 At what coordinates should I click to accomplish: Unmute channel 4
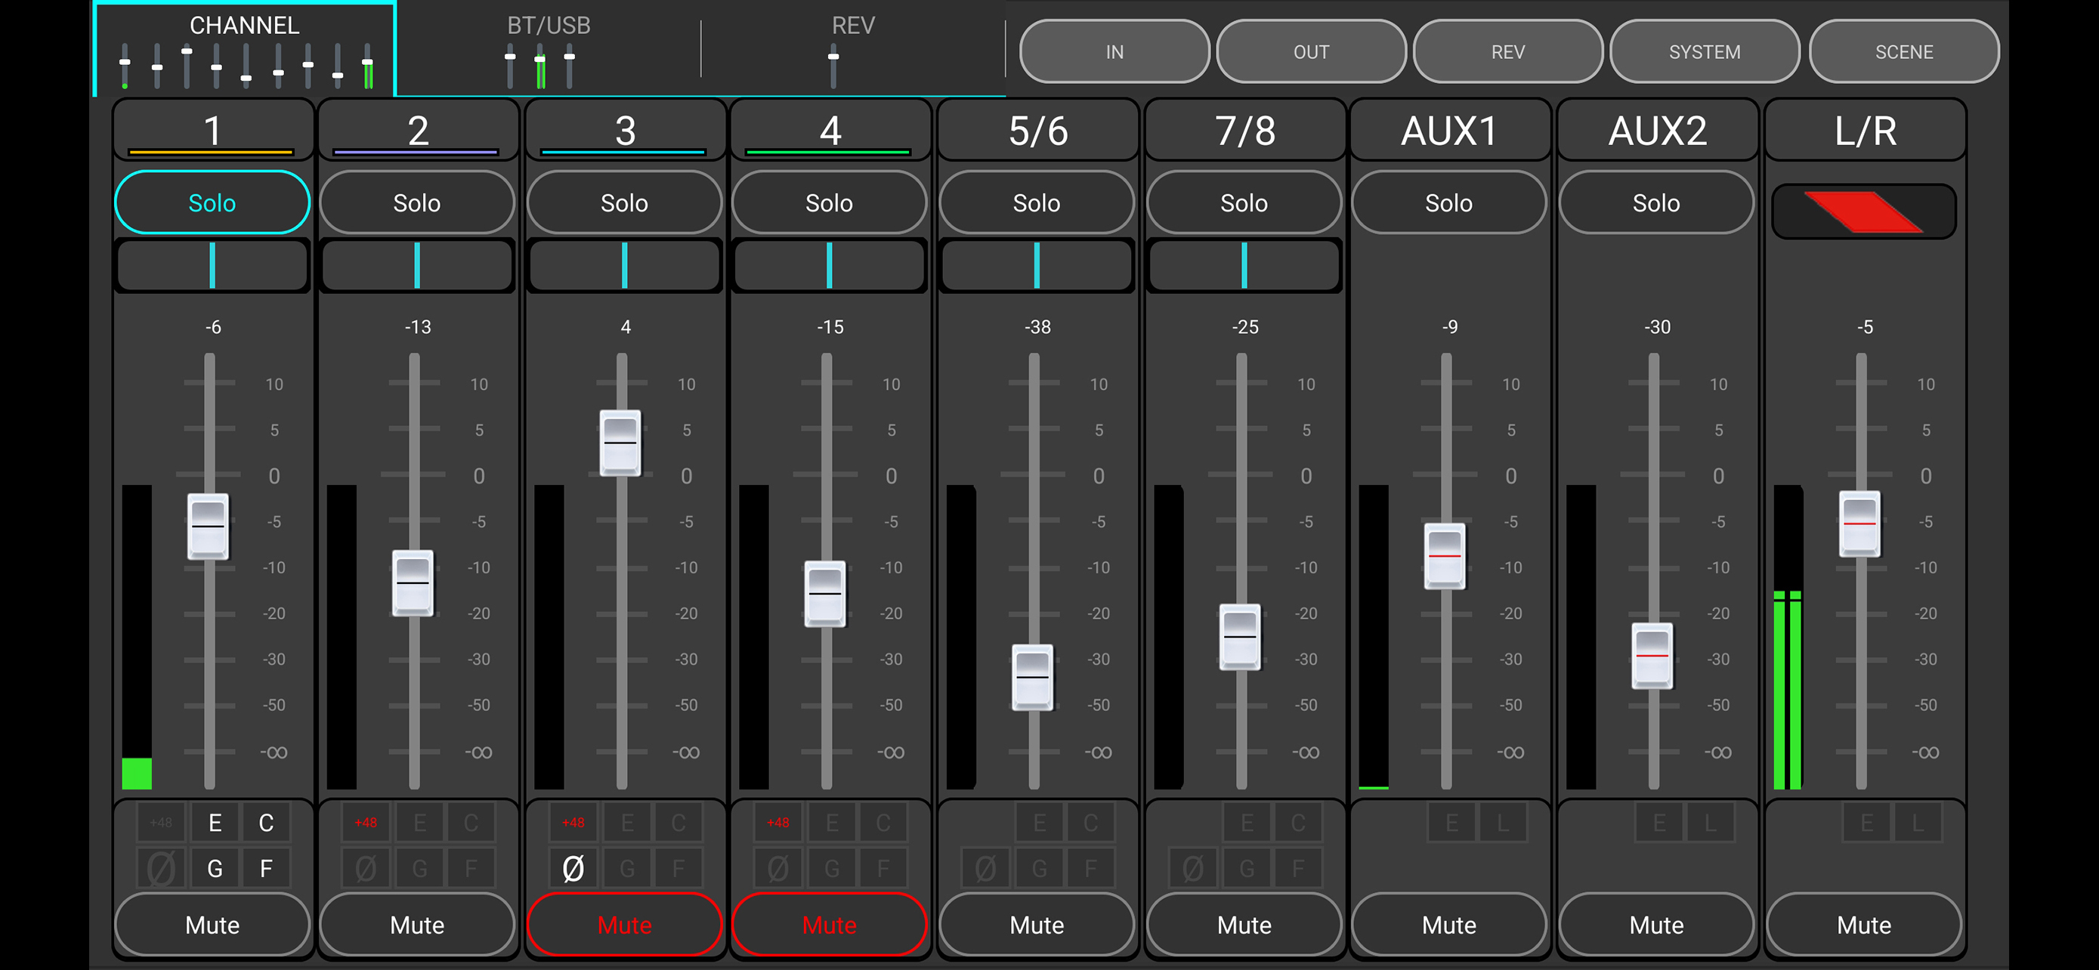click(x=830, y=925)
